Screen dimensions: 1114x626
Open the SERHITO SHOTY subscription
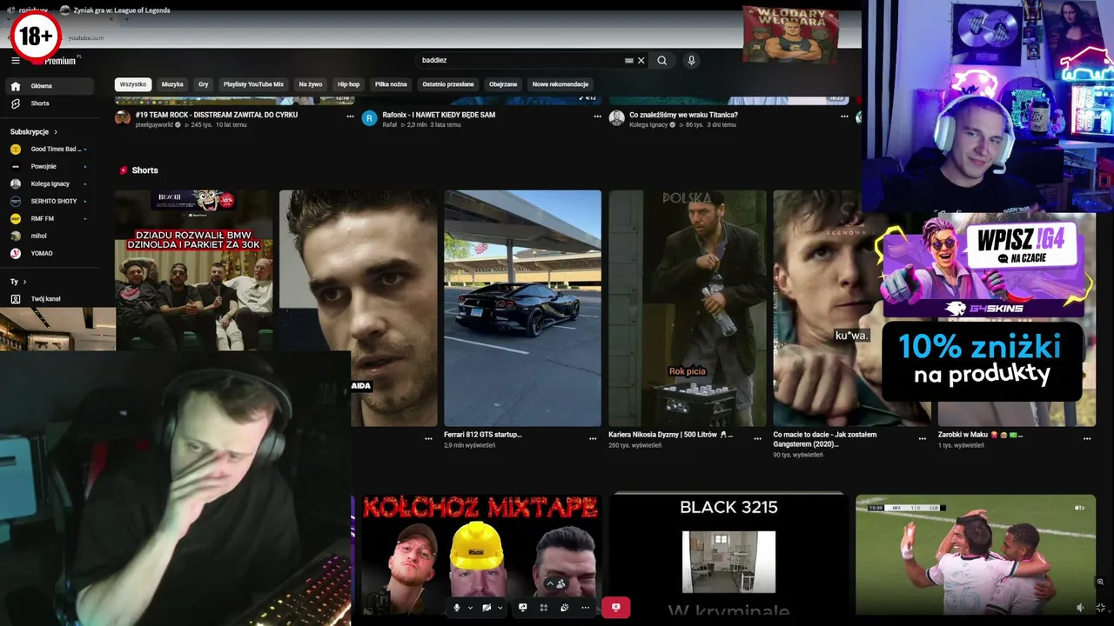pos(49,202)
